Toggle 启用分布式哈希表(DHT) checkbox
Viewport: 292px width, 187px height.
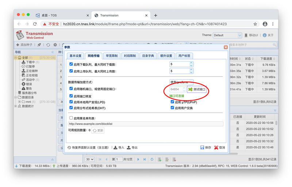71,108
